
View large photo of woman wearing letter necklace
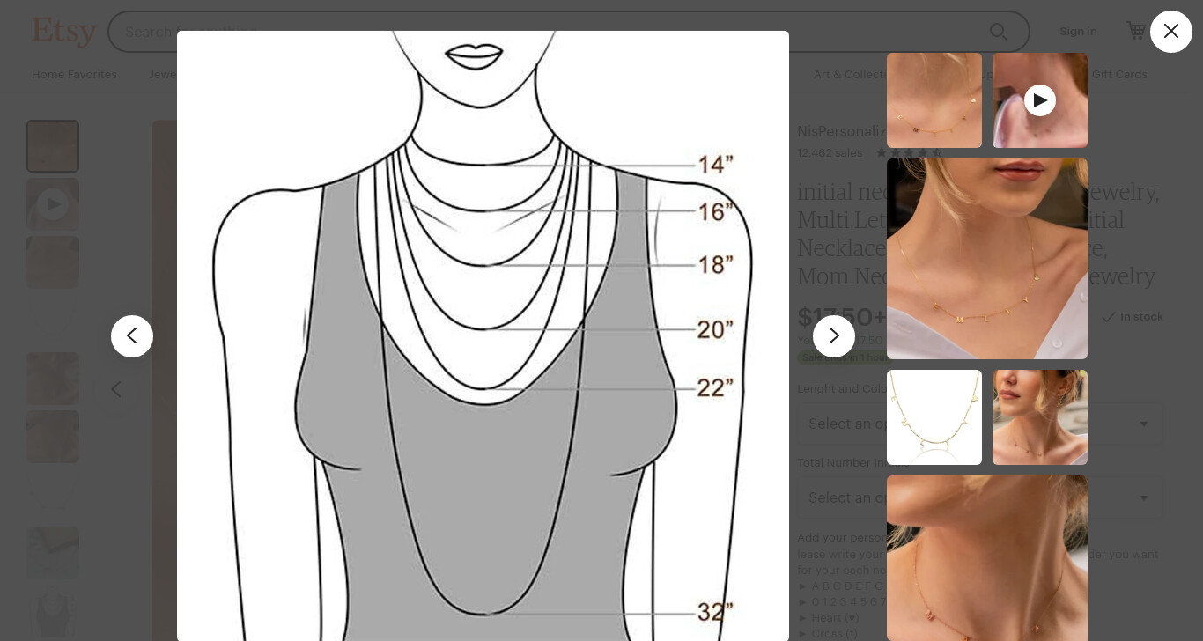click(x=987, y=259)
